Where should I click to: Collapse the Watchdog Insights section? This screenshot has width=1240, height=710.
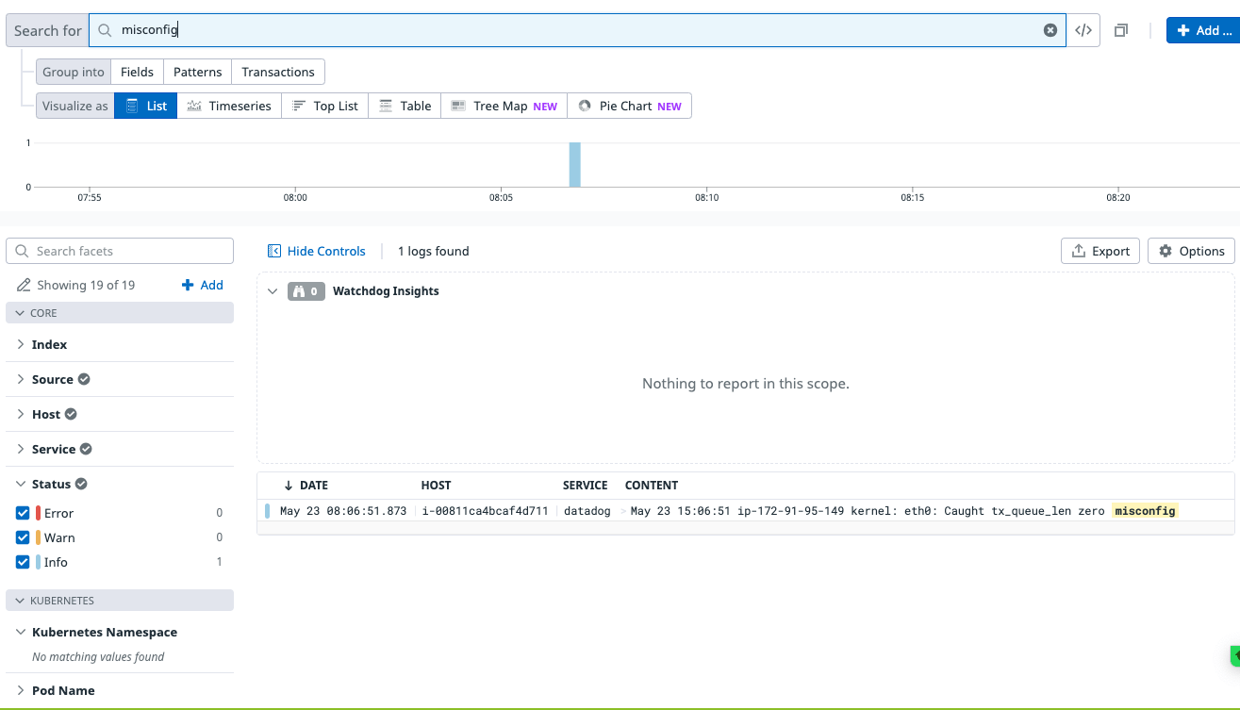pyautogui.click(x=273, y=291)
